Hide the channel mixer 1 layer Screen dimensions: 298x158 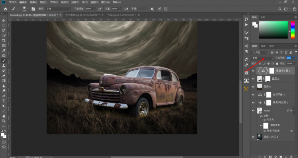253,71
